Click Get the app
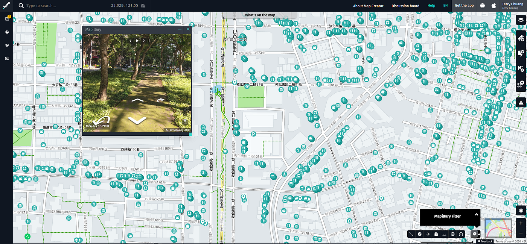Image resolution: width=527 pixels, height=244 pixels. point(464,6)
